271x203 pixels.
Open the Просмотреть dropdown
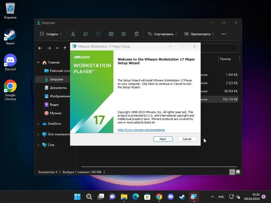click(x=199, y=34)
